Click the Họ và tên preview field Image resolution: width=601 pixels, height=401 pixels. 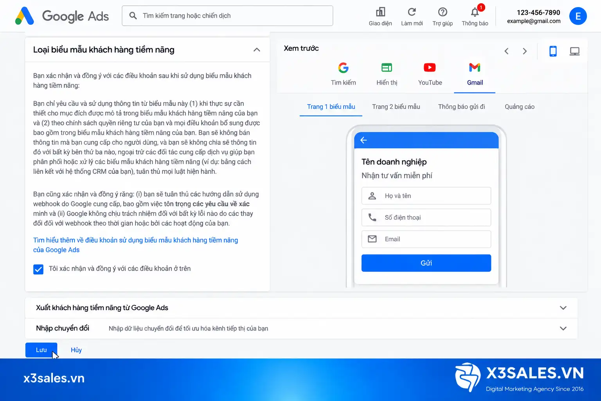point(426,196)
